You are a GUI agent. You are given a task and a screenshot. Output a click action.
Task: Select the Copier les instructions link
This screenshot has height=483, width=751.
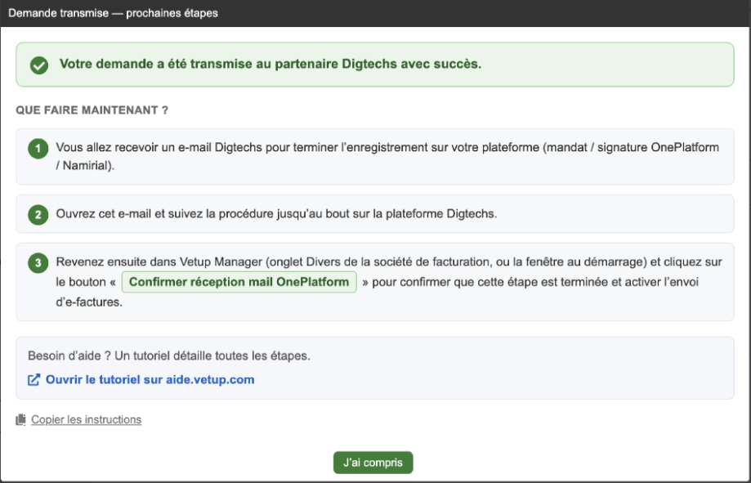[86, 420]
